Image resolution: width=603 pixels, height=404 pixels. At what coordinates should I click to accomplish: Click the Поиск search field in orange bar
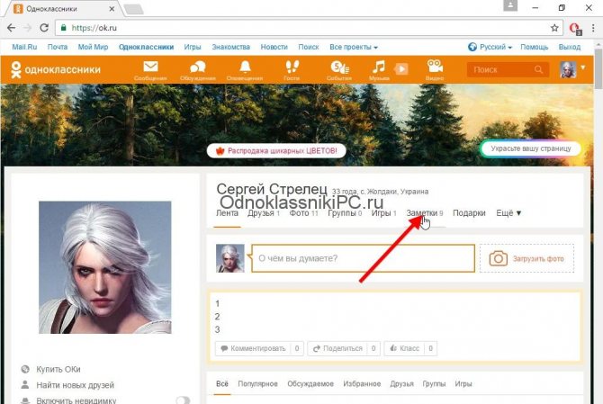click(x=508, y=69)
